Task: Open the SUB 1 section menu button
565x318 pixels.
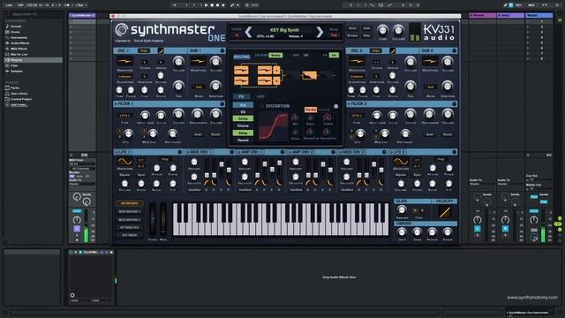Action: (222, 51)
